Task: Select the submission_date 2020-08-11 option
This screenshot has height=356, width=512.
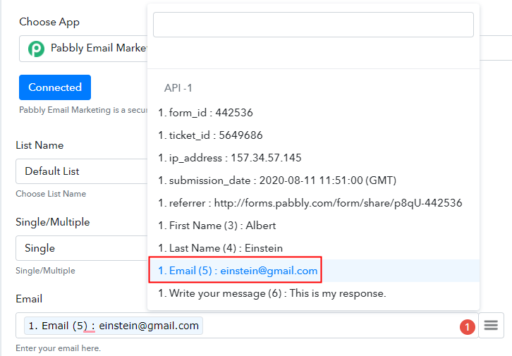Action: click(x=313, y=180)
